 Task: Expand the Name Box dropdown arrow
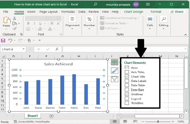(x=24, y=49)
